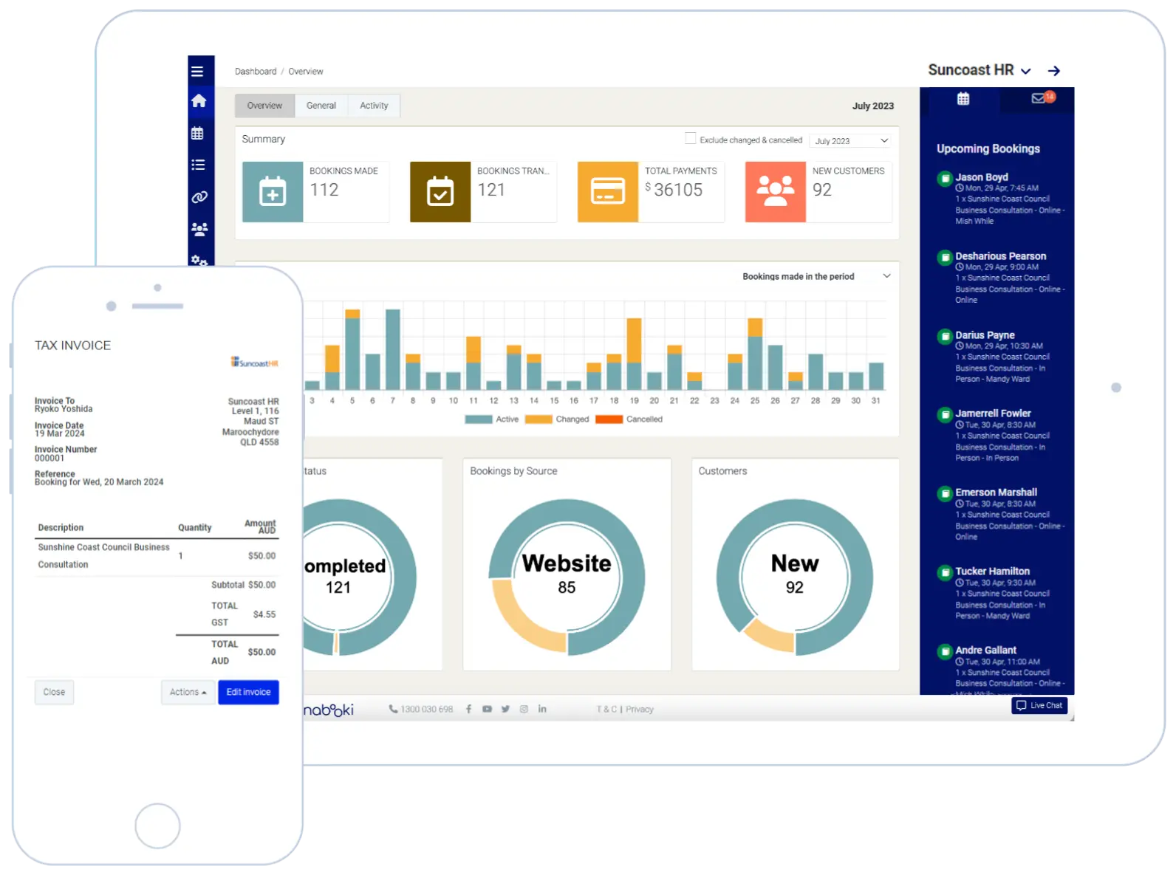Switch to the Overview tab
The width and height of the screenshot is (1176, 875).
click(x=264, y=106)
